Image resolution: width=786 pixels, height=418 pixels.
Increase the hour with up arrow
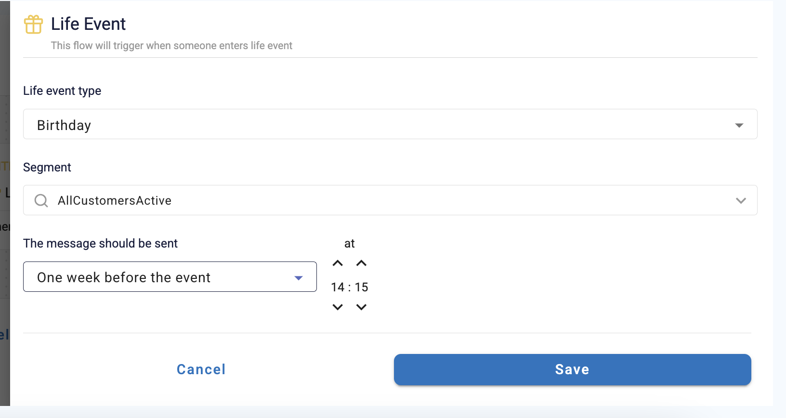(x=338, y=263)
